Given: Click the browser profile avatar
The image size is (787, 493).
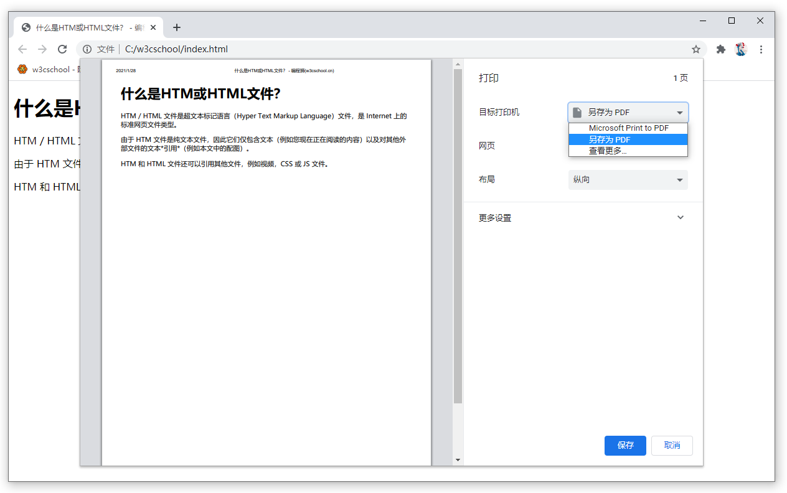Looking at the screenshot, I should [x=740, y=49].
